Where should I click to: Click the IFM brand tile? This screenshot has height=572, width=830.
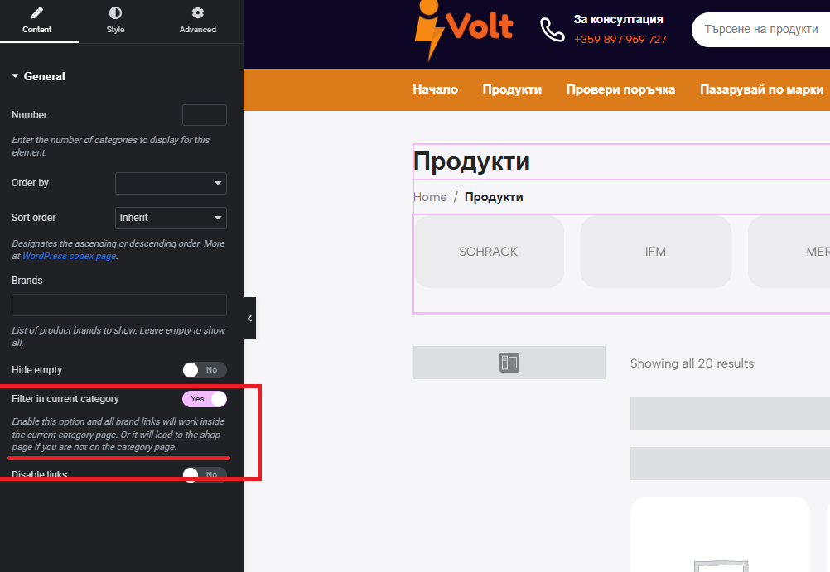(656, 252)
